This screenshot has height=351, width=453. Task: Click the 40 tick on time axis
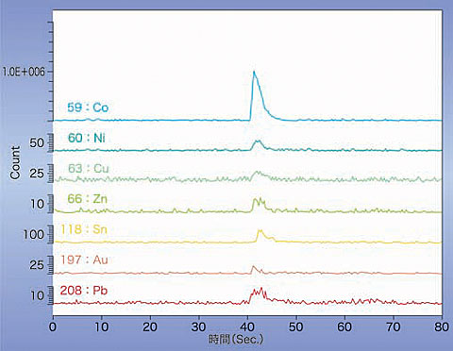[x=247, y=327]
